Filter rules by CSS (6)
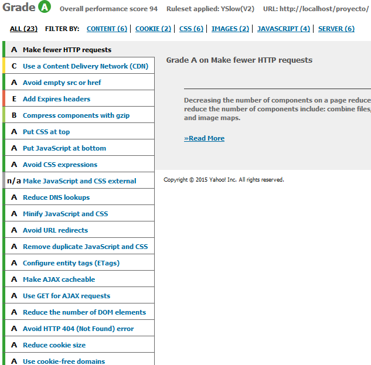371x365 pixels. pyautogui.click(x=191, y=29)
